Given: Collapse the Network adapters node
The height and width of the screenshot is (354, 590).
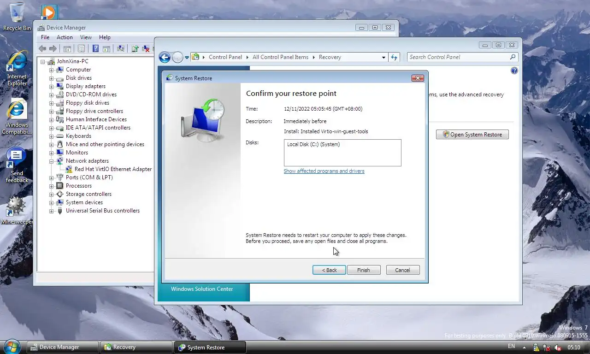Looking at the screenshot, I should point(52,161).
